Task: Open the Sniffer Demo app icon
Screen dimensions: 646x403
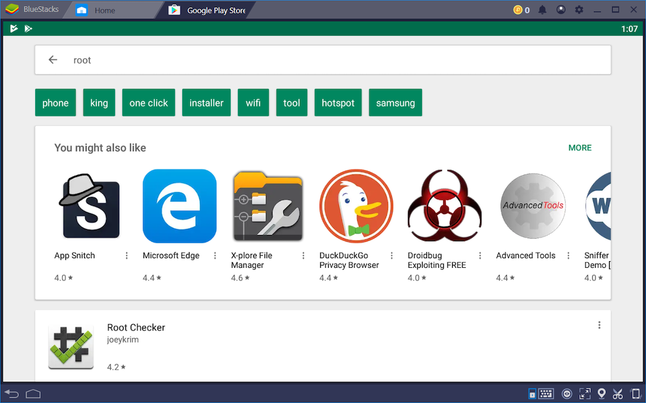Action: [x=598, y=206]
